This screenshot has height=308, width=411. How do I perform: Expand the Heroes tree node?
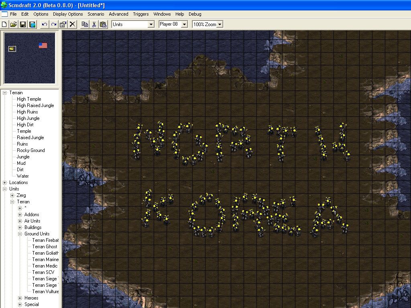(20, 298)
